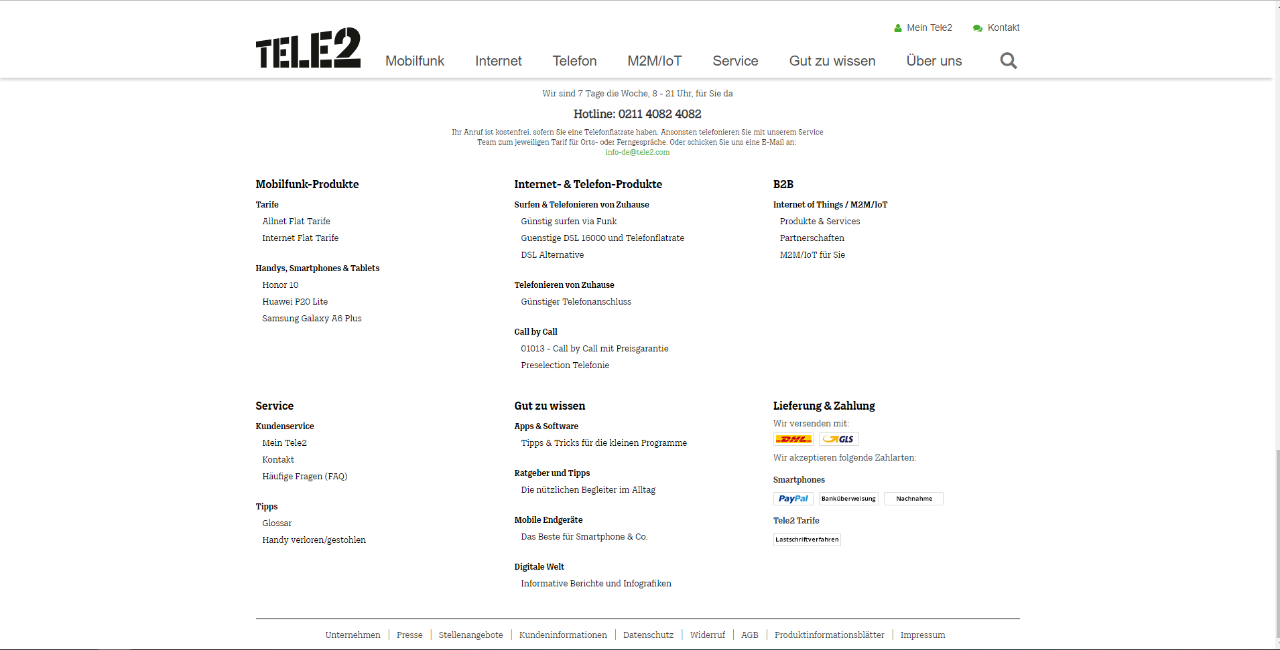
Task: Open the Widerruf link
Action: (x=707, y=635)
